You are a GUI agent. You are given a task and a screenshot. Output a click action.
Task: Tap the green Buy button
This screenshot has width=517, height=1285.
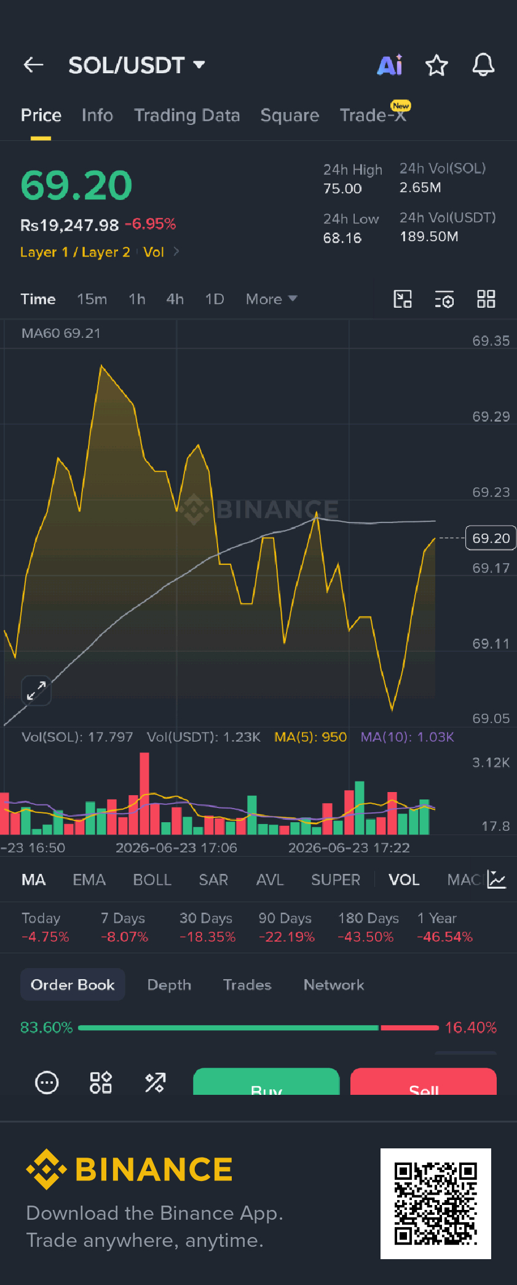(x=266, y=1082)
